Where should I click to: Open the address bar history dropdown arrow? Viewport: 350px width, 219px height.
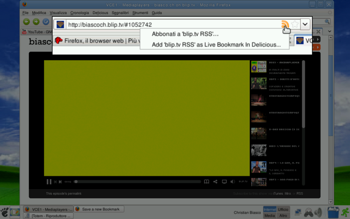click(305, 24)
